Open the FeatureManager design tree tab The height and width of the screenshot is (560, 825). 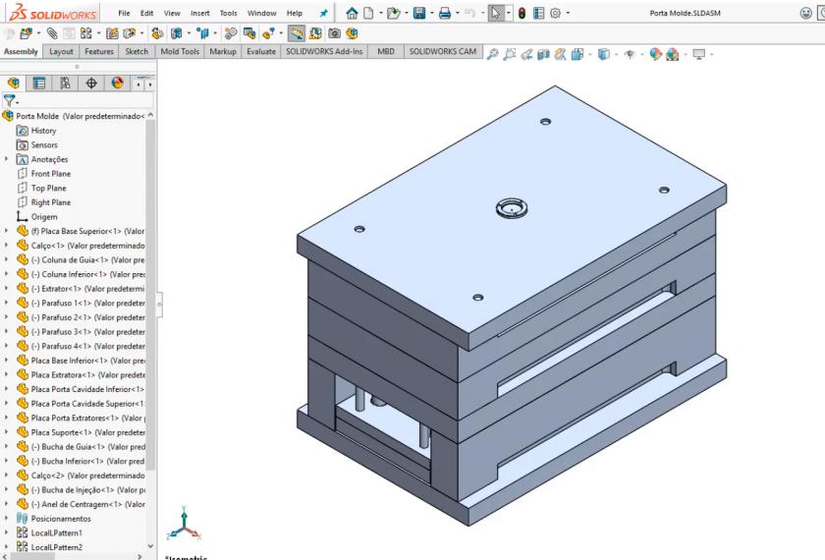coord(14,84)
